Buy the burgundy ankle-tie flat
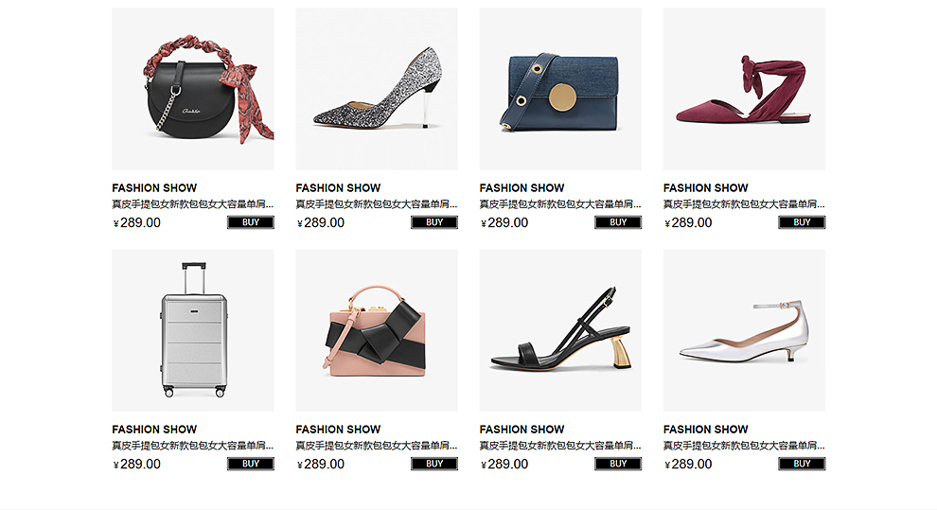The height and width of the screenshot is (510, 937). 802,222
